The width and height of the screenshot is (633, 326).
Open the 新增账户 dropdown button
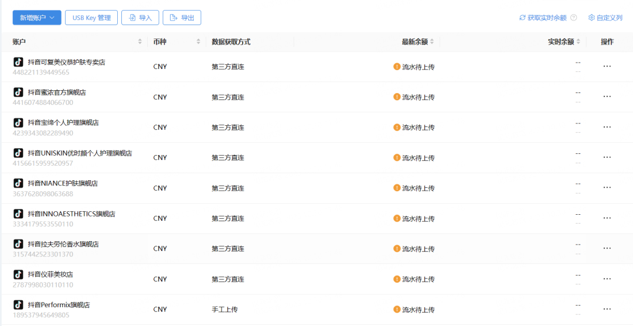37,18
